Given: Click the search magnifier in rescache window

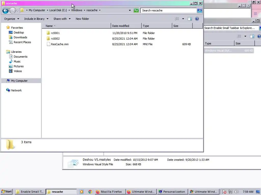Looking at the screenshot, I should (200, 10).
